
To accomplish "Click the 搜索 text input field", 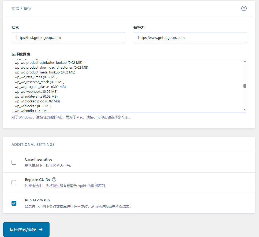I will point(68,38).
